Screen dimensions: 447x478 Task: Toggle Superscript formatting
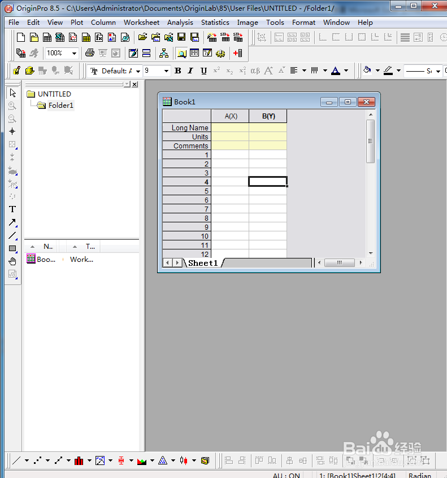click(217, 71)
